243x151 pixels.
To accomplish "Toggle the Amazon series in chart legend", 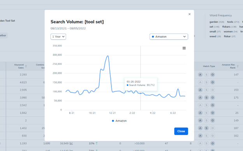I will pos(119,121).
